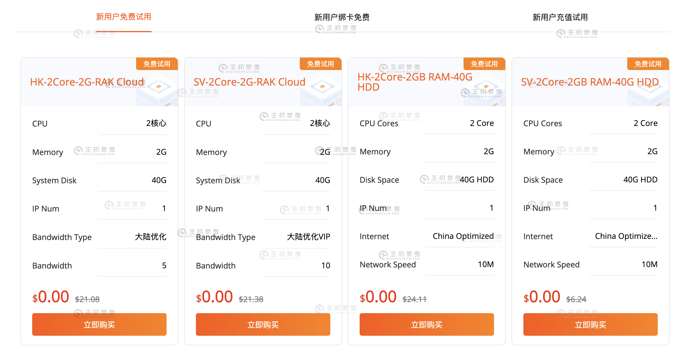Click Network Speed 10M on HK HDD card

click(x=486, y=264)
